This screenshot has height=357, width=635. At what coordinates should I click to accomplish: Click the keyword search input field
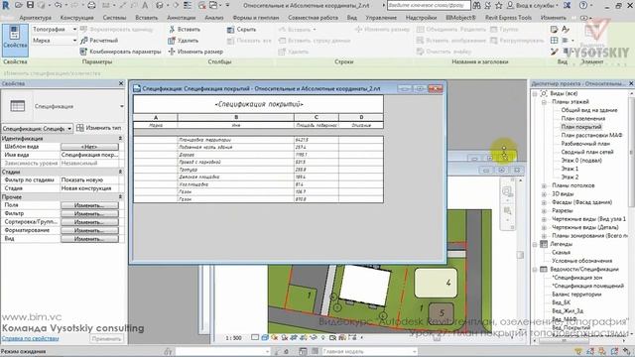(429, 5)
